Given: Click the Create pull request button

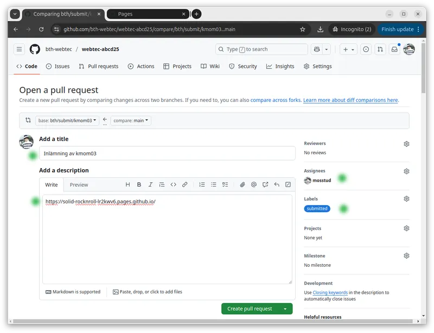Looking at the screenshot, I should pos(250,309).
